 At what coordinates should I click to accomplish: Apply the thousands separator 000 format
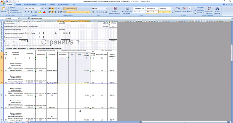coord(100,12)
